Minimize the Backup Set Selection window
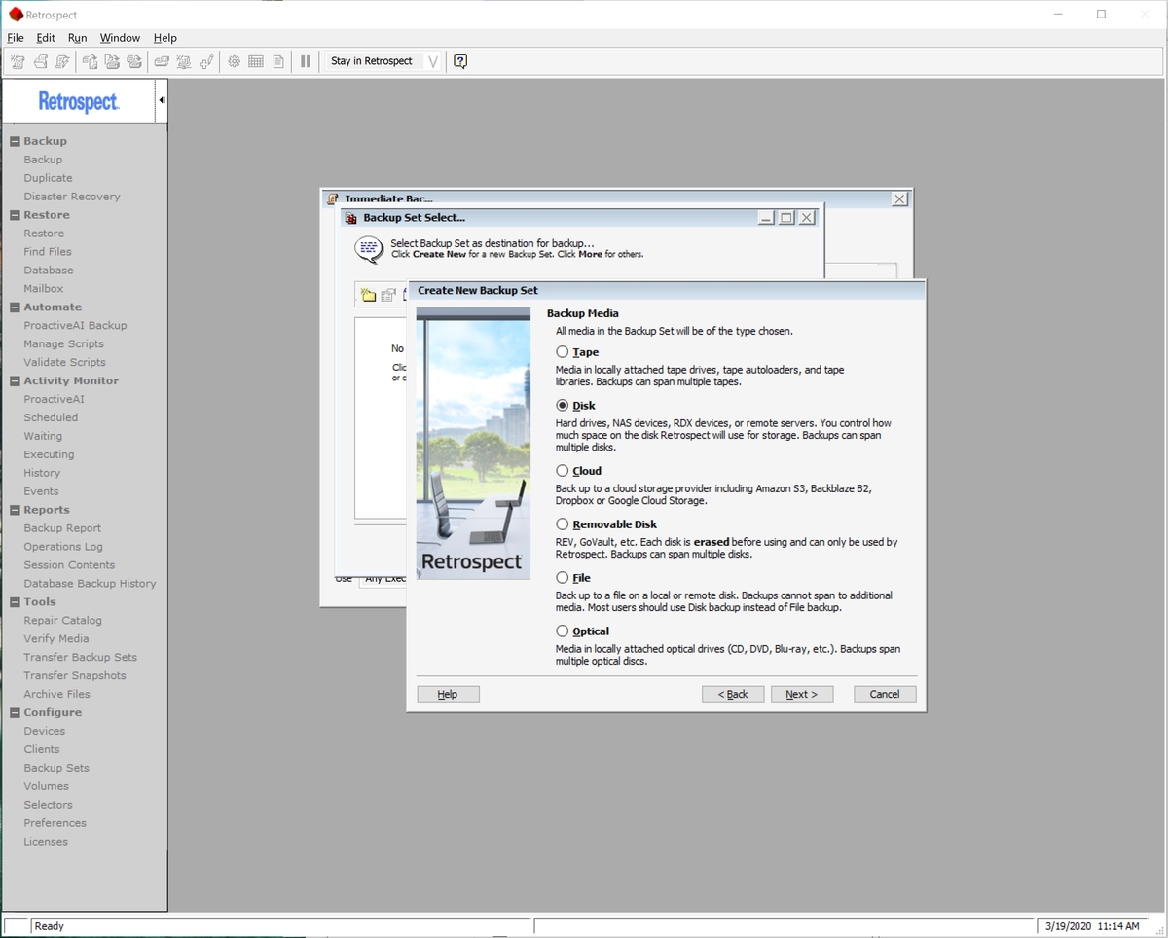The image size is (1168, 938). (x=766, y=218)
